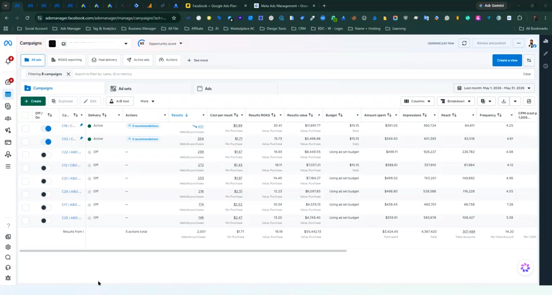Open the date range Last month dropdown

click(x=494, y=88)
